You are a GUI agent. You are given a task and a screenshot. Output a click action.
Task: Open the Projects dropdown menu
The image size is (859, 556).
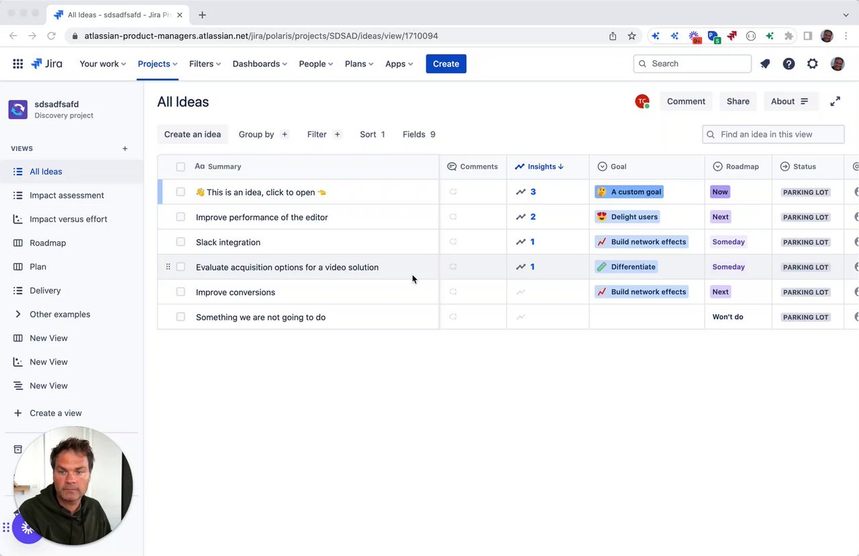[157, 64]
